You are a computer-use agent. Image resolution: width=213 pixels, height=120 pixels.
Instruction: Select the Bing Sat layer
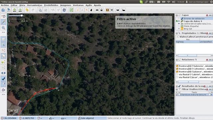pos(188,29)
